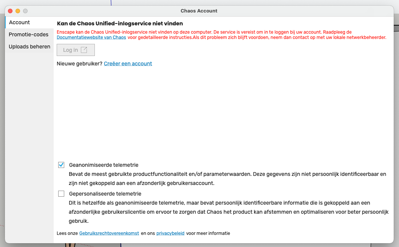Open the privacybeleid link
399x247 pixels.
coord(170,233)
